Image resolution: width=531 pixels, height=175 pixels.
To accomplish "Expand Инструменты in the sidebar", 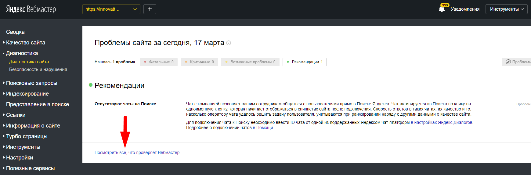I will (23, 147).
